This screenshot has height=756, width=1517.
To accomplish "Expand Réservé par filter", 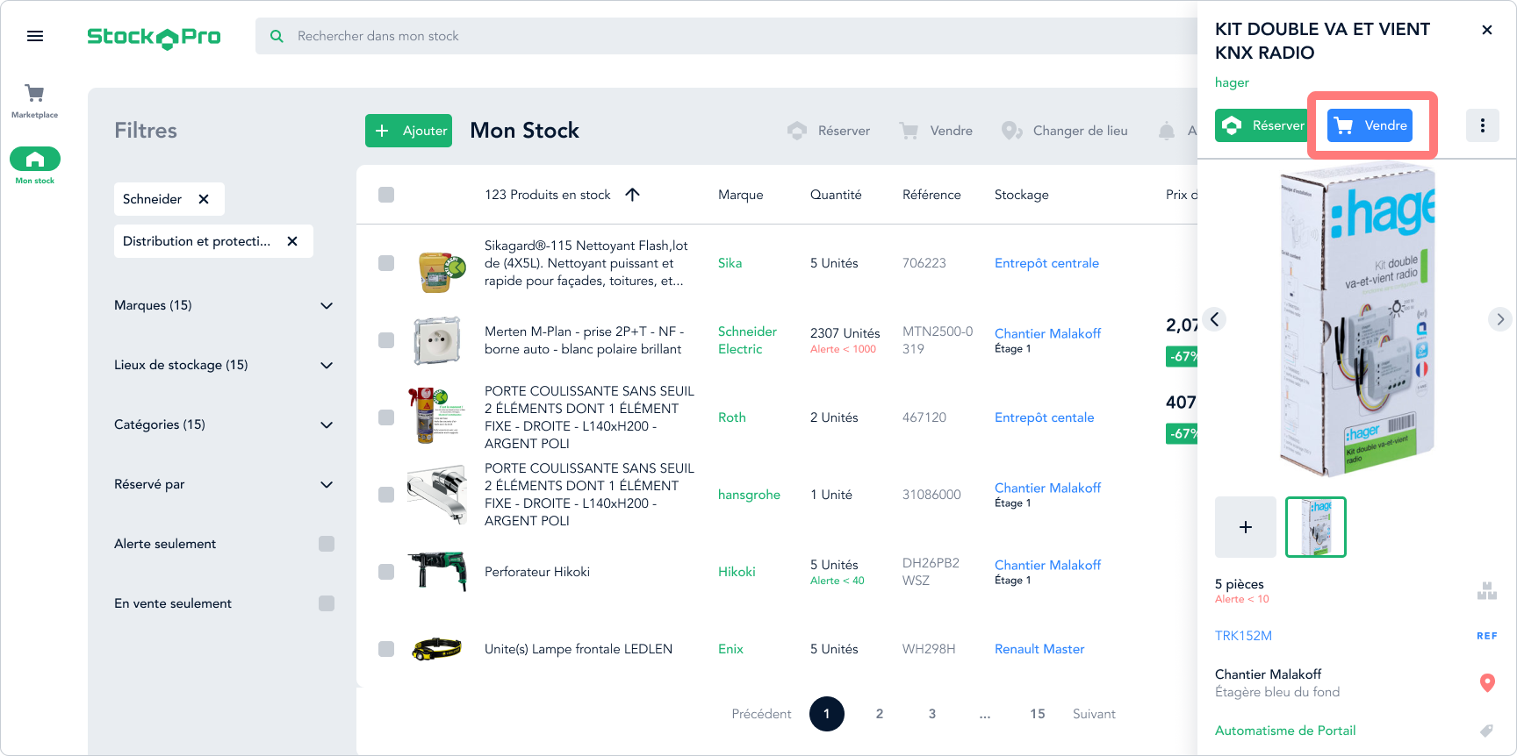I will pyautogui.click(x=225, y=484).
